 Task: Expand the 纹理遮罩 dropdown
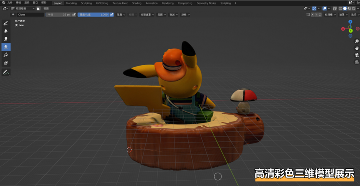click(x=147, y=15)
